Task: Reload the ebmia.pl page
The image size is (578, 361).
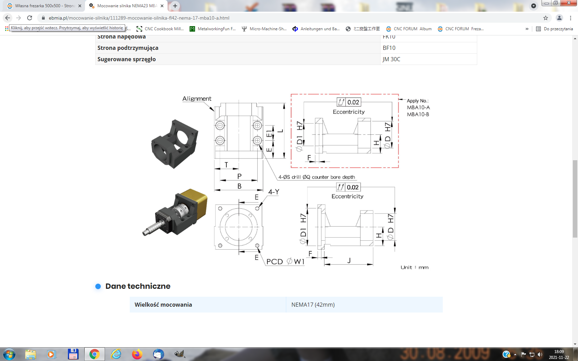Action: [x=30, y=18]
